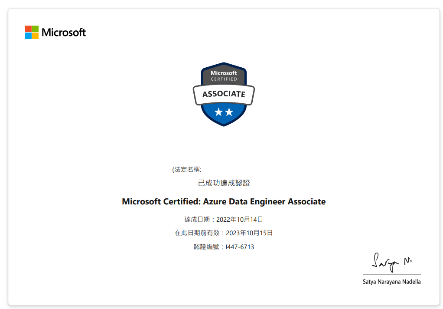
Task: Click the 已成功達成認證 text
Action: [224, 183]
